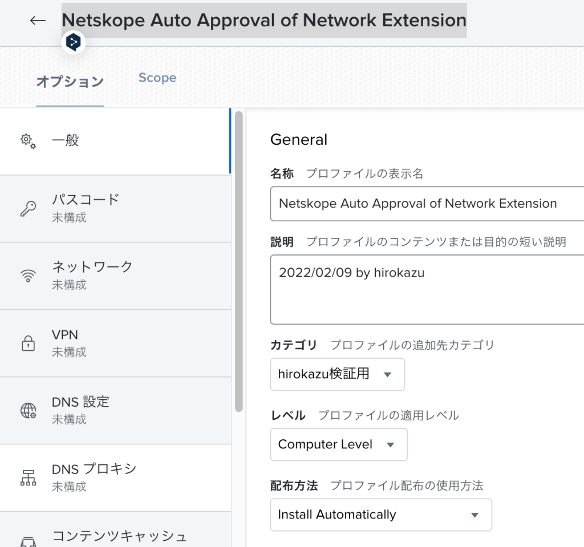Click the payload list scrollbar

point(239,262)
